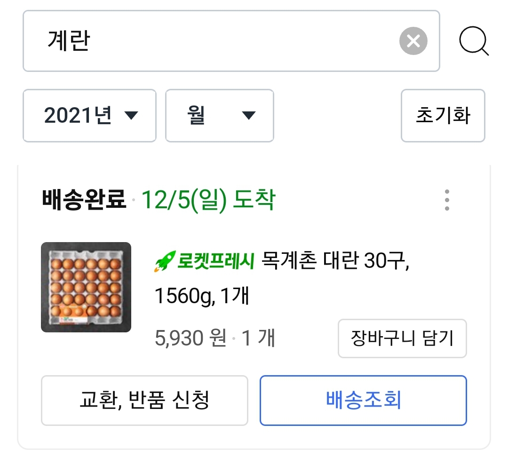Clear the search text with the X icon
The width and height of the screenshot is (508, 456).
point(413,41)
